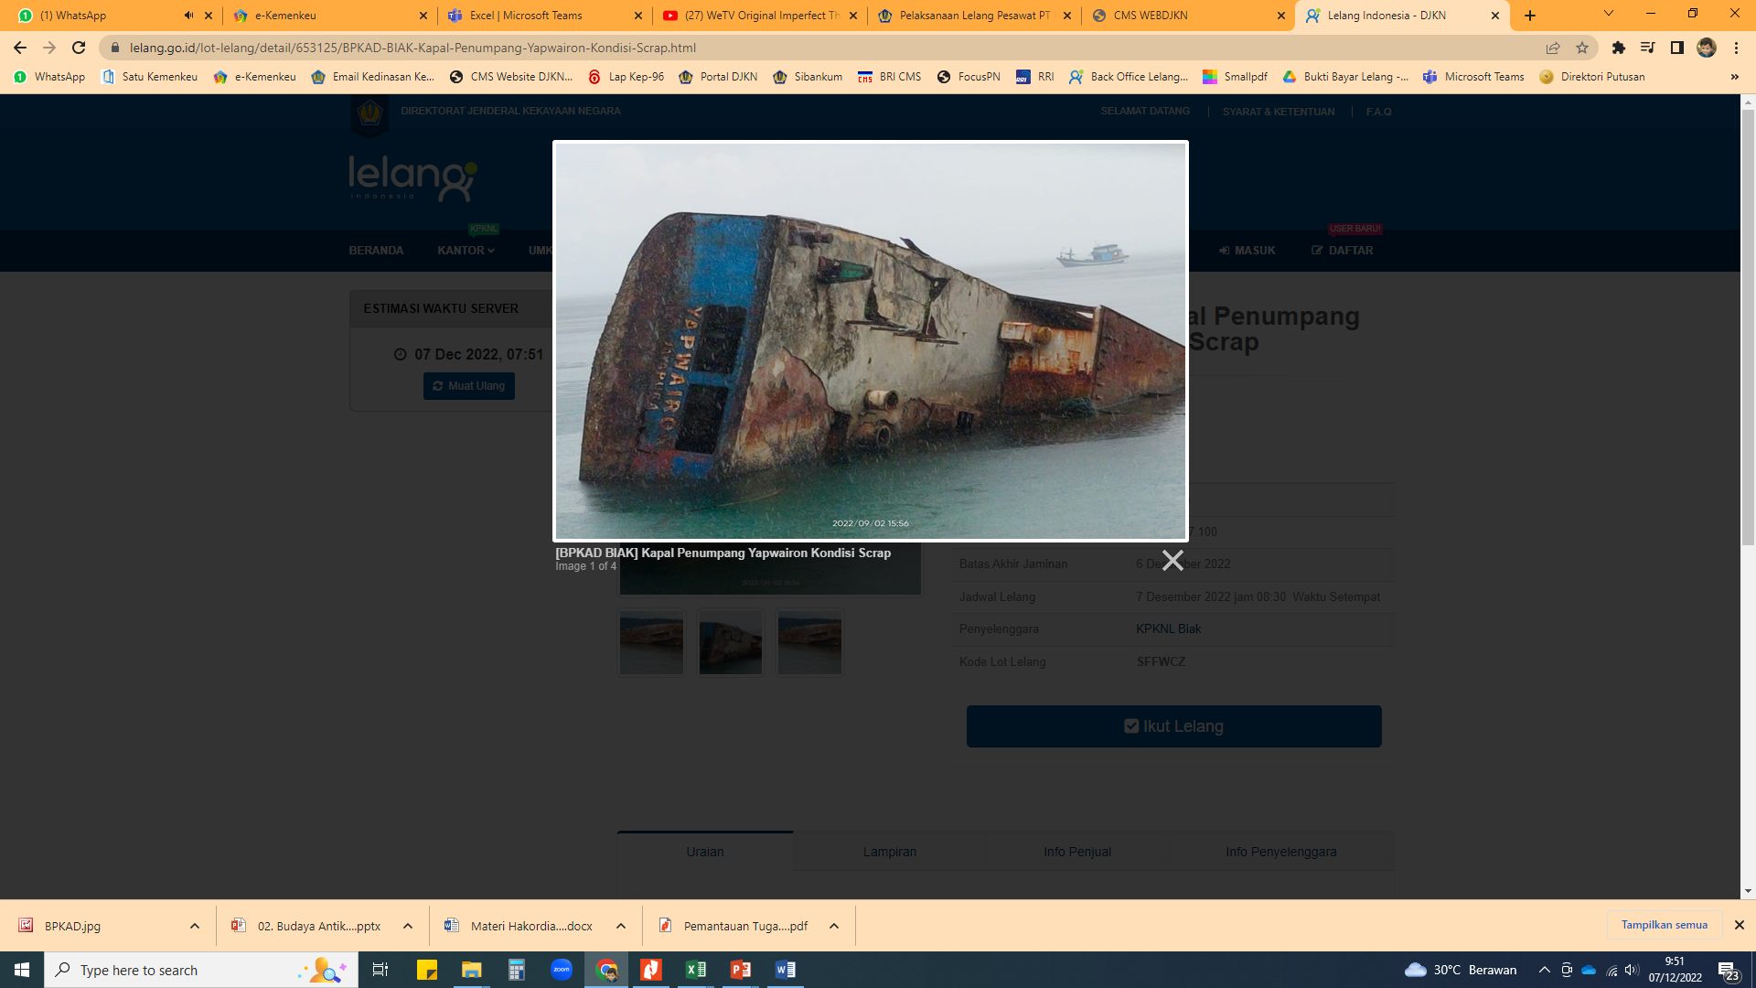This screenshot has width=1756, height=988.
Task: Click Tampilkan semua in downloads bar
Action: tap(1664, 925)
